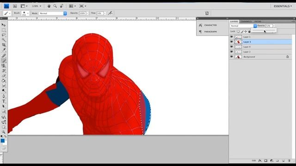Toggle lock position
This screenshot has width=296, height=166.
(246, 31)
